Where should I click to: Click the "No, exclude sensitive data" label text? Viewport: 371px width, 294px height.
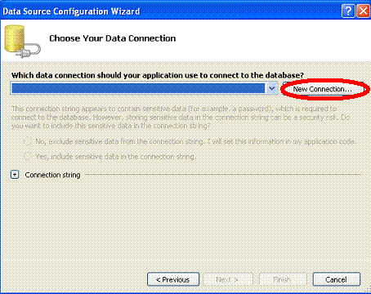coord(195,141)
